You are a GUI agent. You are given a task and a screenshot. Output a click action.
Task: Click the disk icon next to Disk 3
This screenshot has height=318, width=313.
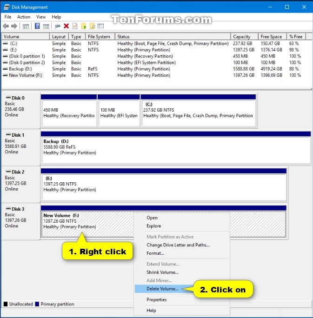coord(8,209)
